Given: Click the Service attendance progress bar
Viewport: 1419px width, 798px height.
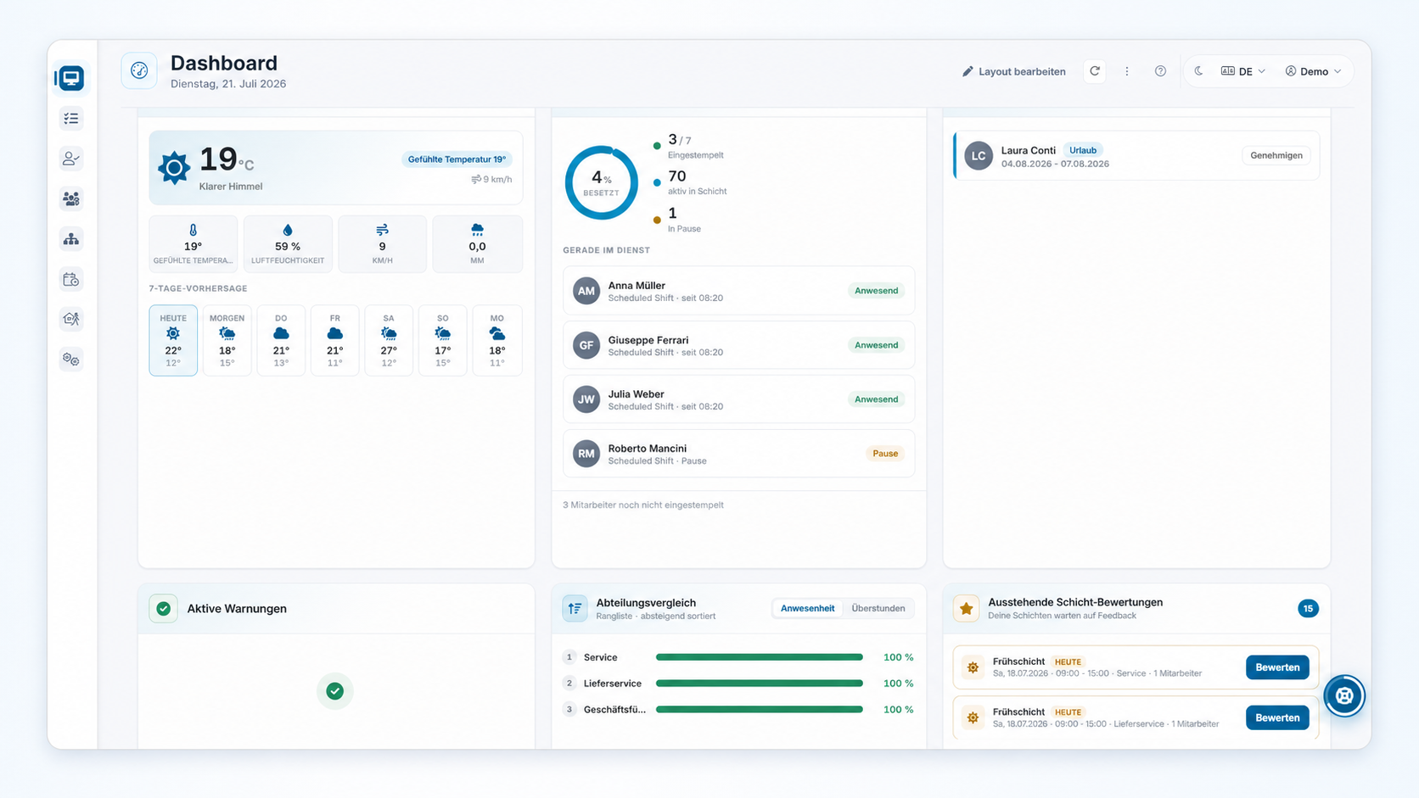Looking at the screenshot, I should point(760,657).
